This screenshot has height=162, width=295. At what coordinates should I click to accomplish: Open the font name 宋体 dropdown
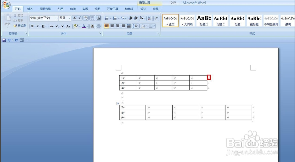57,18
